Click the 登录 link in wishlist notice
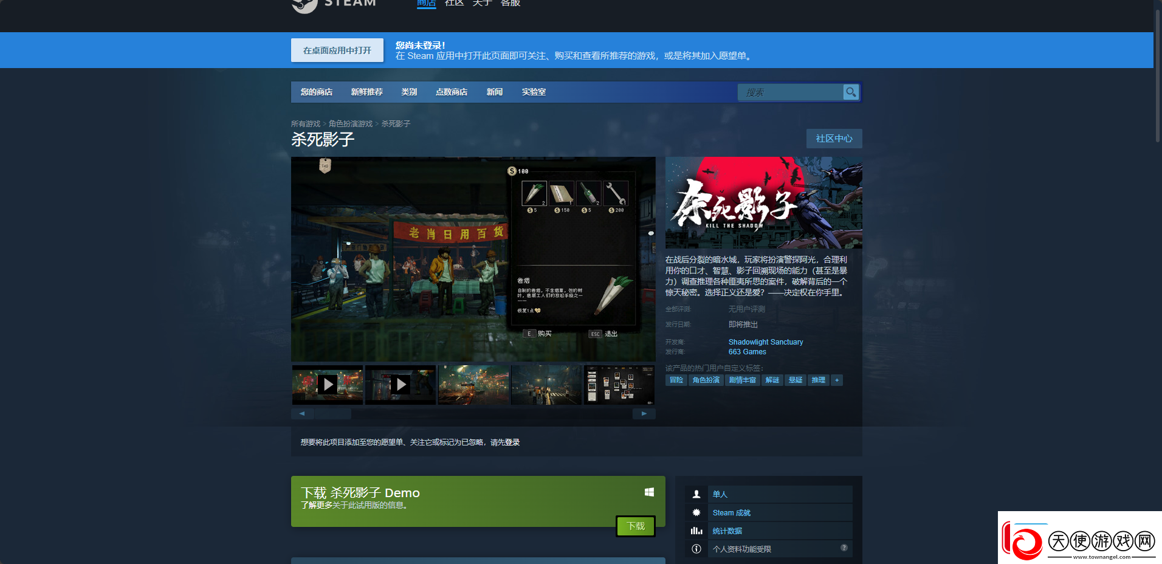The image size is (1162, 564). click(x=512, y=442)
